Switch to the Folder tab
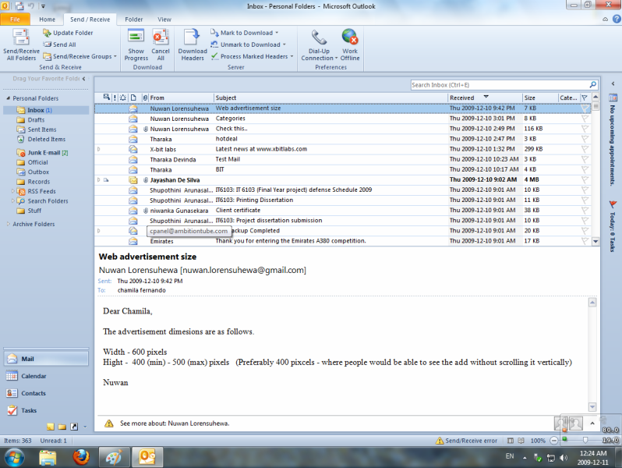The height and width of the screenshot is (468, 622). [x=134, y=19]
